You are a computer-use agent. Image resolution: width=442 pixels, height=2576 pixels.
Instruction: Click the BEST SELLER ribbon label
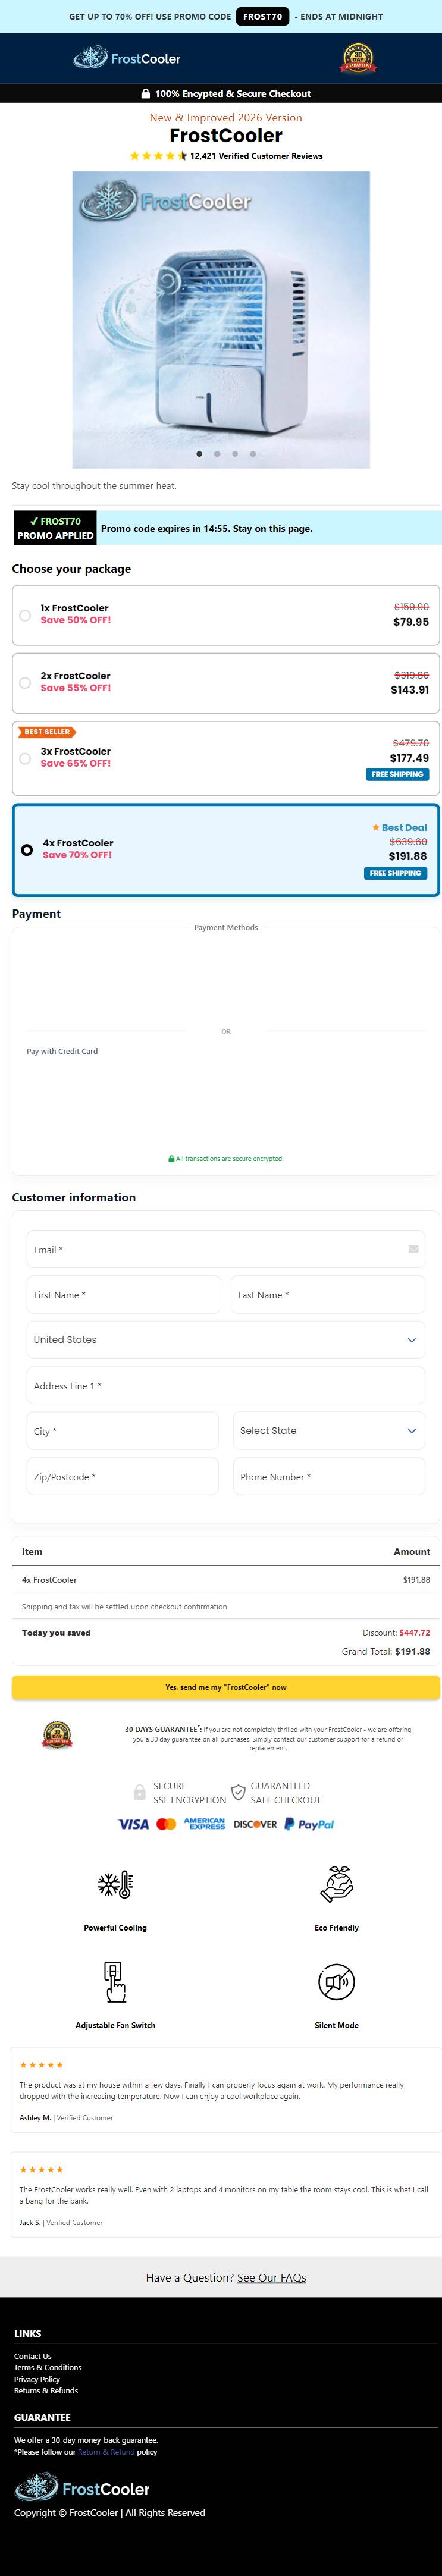pyautogui.click(x=46, y=732)
